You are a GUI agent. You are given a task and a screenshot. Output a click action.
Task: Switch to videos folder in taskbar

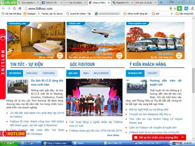tap(87, 143)
